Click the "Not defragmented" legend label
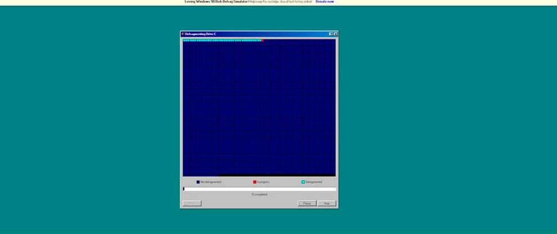 coord(211,182)
